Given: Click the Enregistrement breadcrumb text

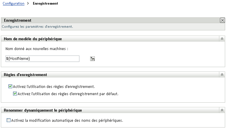Looking at the screenshot, I should point(45,3).
